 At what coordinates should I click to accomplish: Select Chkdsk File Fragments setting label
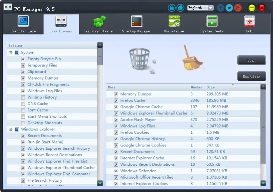(x=48, y=85)
